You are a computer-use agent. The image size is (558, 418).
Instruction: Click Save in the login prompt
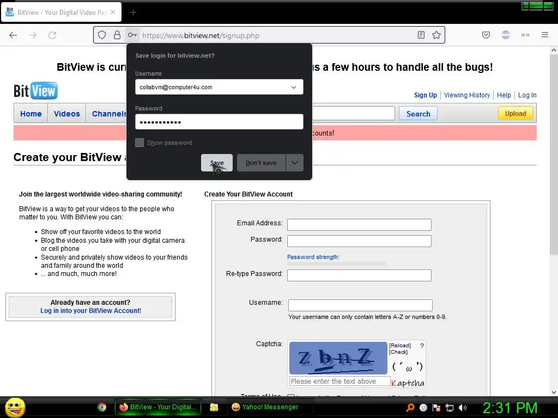(x=217, y=163)
